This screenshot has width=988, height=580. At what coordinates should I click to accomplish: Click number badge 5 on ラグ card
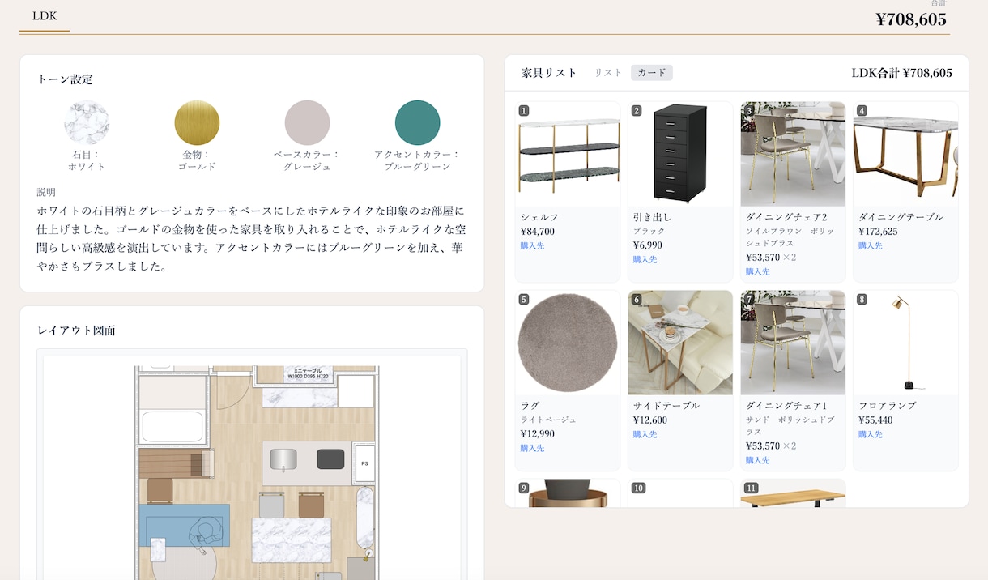point(524,300)
